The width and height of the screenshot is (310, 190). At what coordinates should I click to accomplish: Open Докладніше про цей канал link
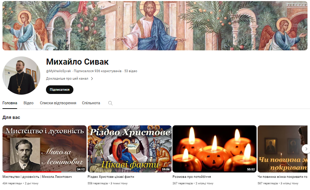[67, 79]
